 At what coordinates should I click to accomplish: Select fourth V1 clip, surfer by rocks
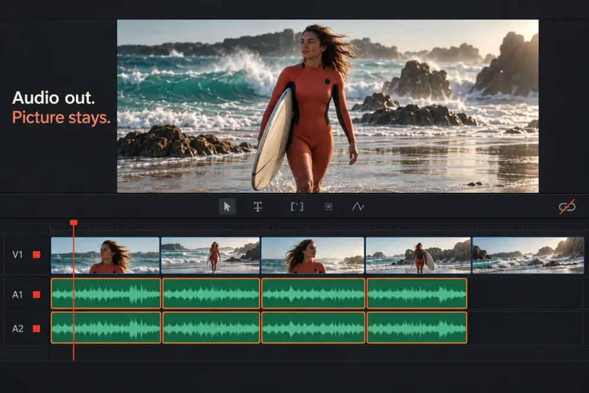pos(418,255)
